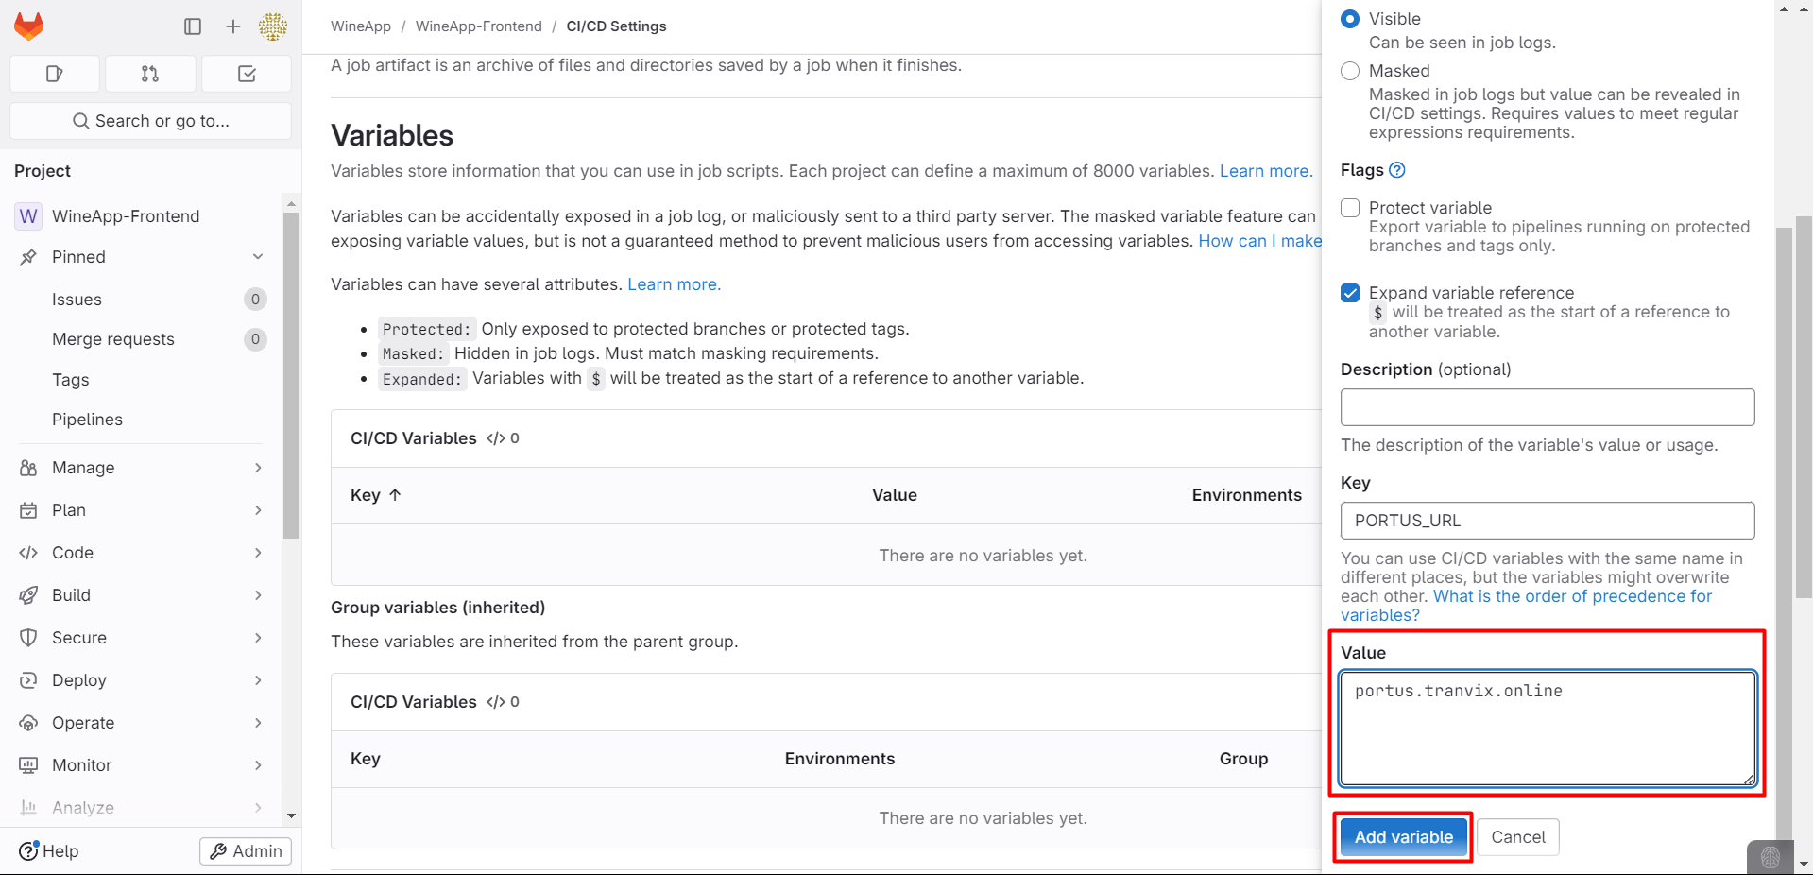1813x875 pixels.
Task: Click the Flags help question icon
Action: pos(1397,170)
